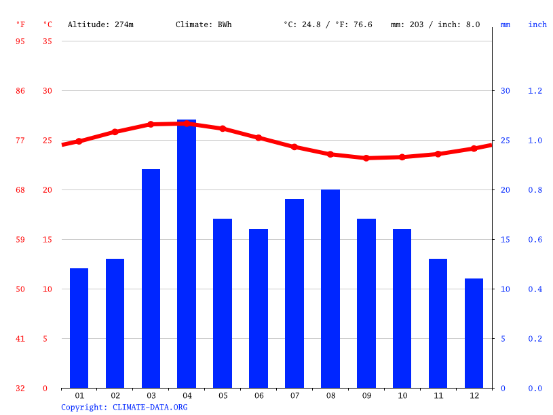Select the red temperature point for September

(366, 158)
